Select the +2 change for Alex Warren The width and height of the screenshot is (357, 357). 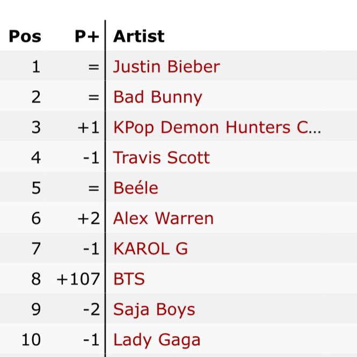tap(89, 218)
